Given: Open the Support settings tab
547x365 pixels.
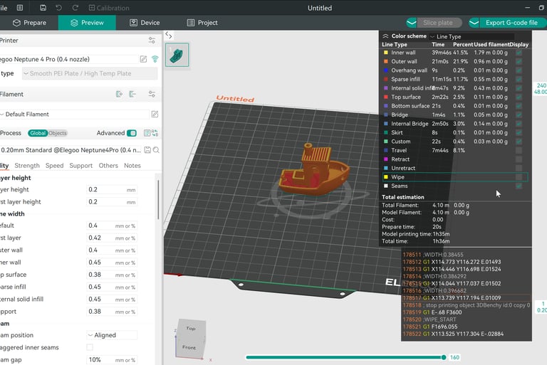Looking at the screenshot, I should click(x=81, y=166).
